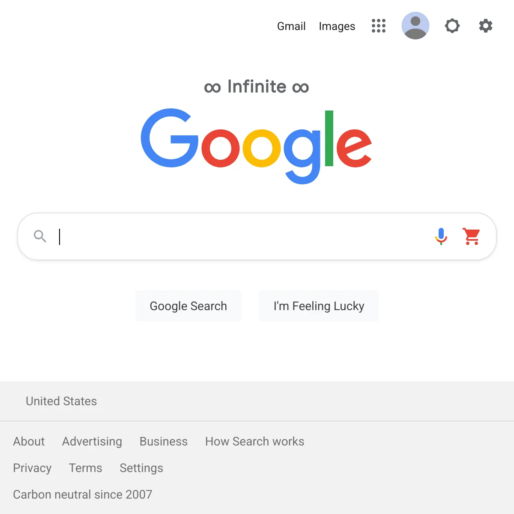This screenshot has width=514, height=514.
Task: Open the Gmail link
Action: (291, 26)
